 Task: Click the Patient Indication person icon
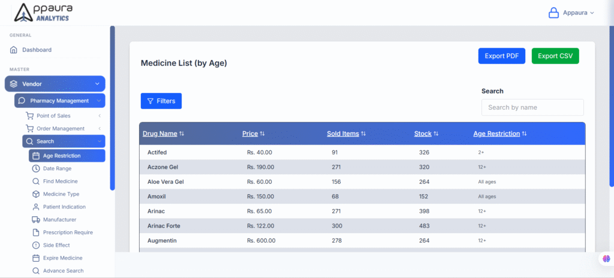click(35, 207)
